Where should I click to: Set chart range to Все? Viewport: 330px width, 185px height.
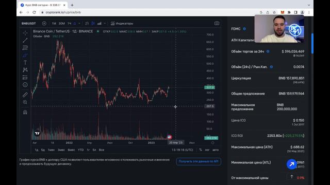102,150
